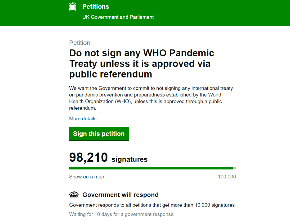Image resolution: width=290 pixels, height=221 pixels.
Task: Click the word "signatures" beside the count
Action: [130, 159]
